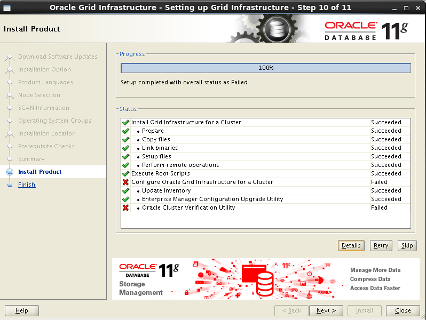426x320 pixels.
Task: Select 'Configure Oracle Grid Infrastructure for a Cluster' row
Action: point(265,182)
